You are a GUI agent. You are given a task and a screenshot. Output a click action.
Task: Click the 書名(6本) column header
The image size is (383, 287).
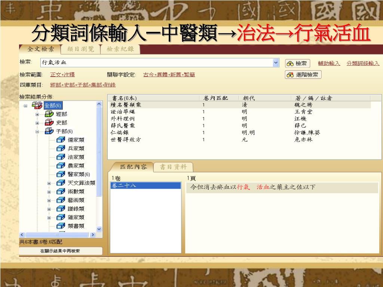pyautogui.click(x=154, y=98)
